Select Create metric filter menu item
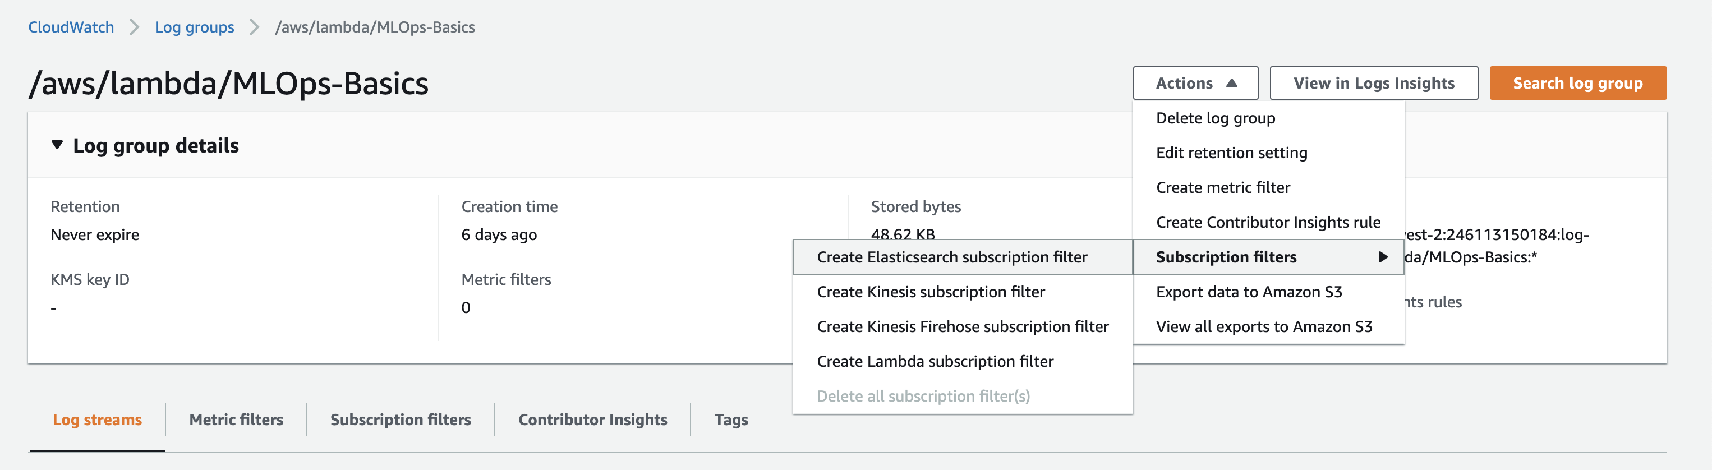The width and height of the screenshot is (1712, 470). pos(1222,187)
